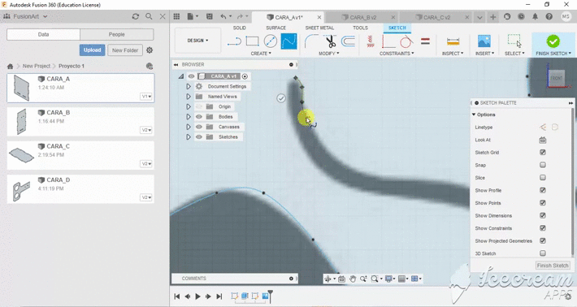This screenshot has width=577, height=307.
Task: Switch to the SURFACE tab
Action: tap(276, 28)
